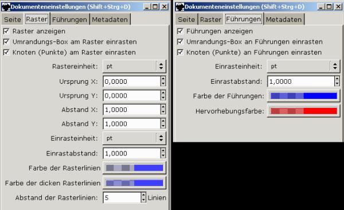Open the Rastereinheit unit dropdown
Viewport: 344px width, 210px height.
134,67
